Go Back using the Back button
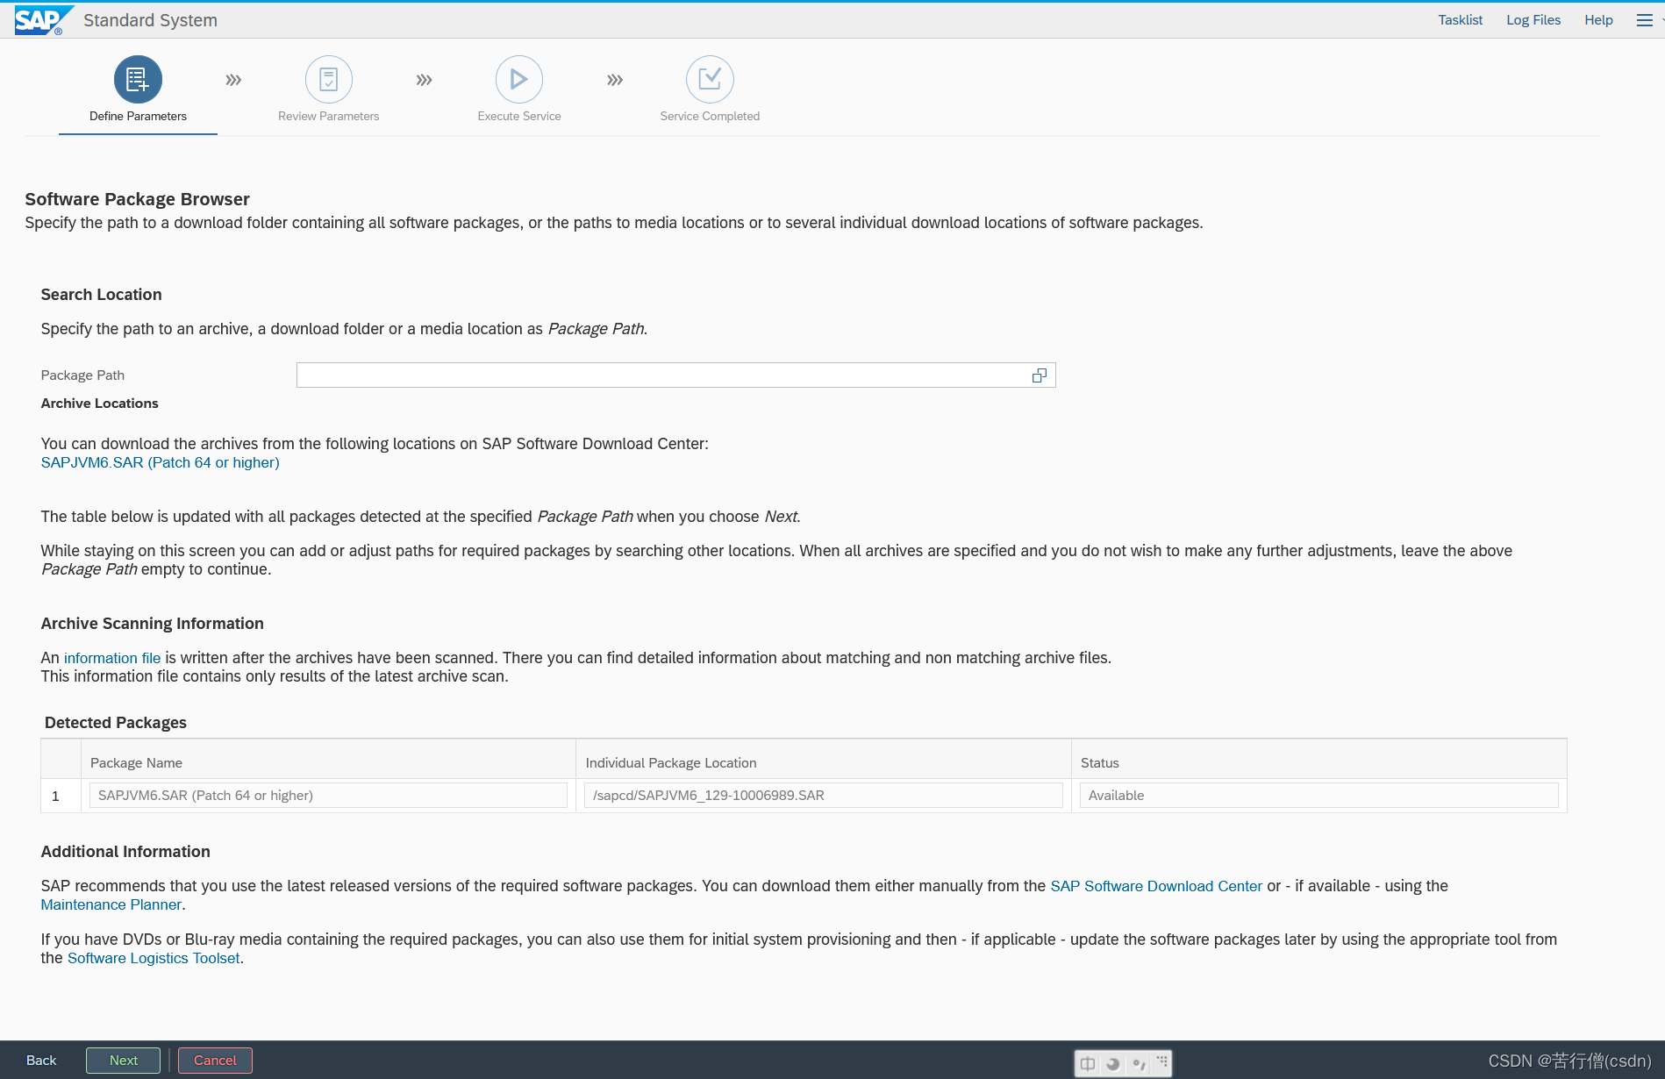The height and width of the screenshot is (1079, 1665). [41, 1061]
